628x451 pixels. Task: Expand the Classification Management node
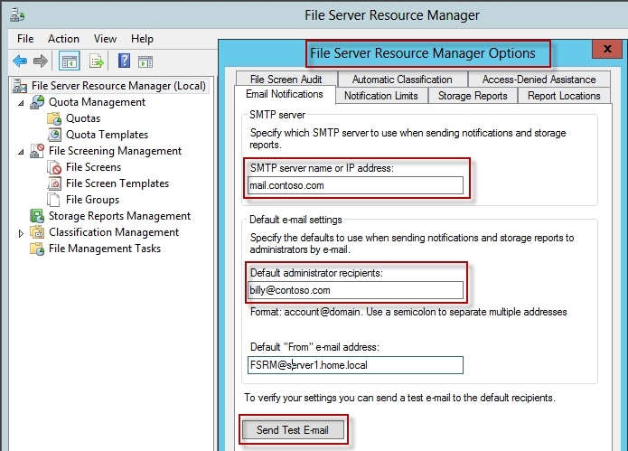pyautogui.click(x=21, y=233)
